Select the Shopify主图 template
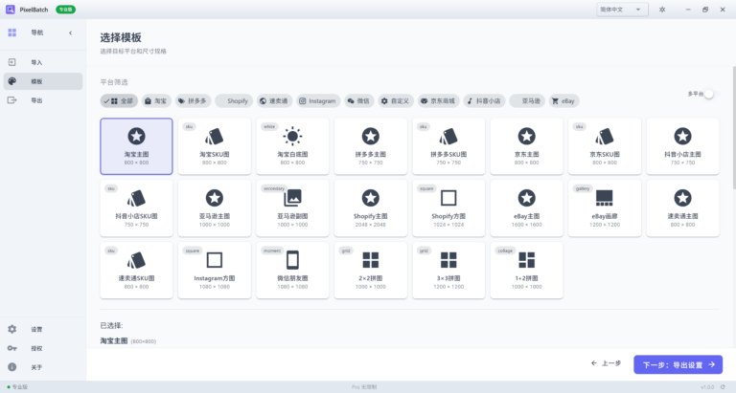 coord(370,208)
